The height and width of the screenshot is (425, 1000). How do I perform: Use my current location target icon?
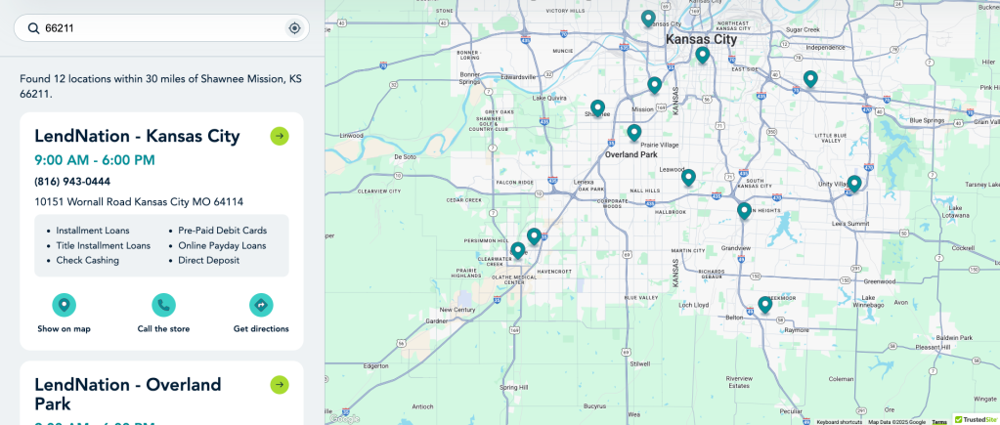click(294, 28)
